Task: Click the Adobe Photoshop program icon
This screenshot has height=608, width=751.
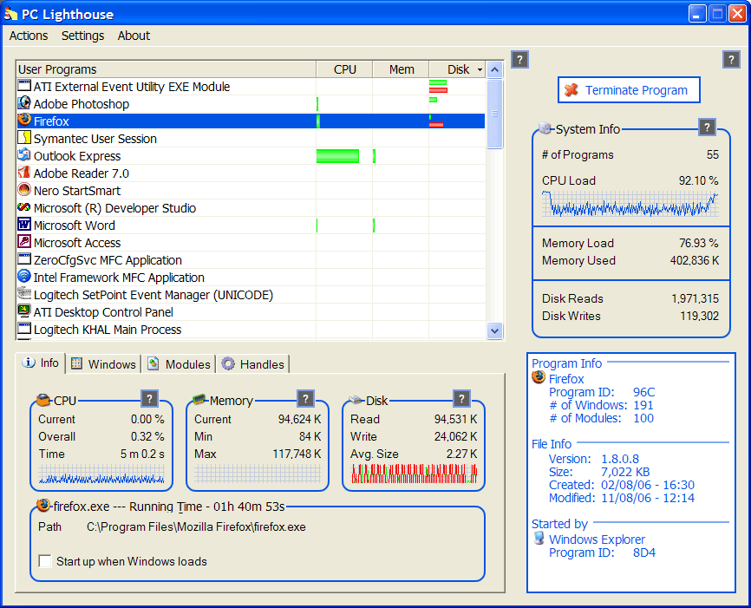Action: tap(24, 103)
